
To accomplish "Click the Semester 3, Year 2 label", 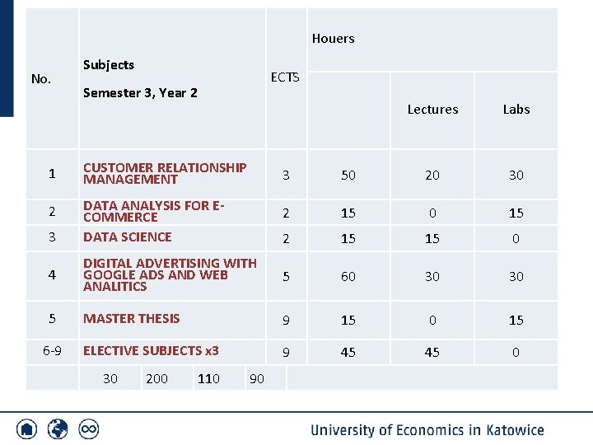I will pos(140,93).
